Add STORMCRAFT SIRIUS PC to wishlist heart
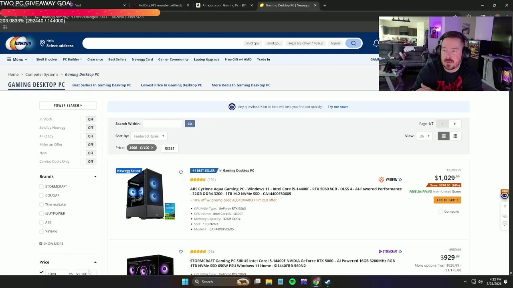Screen dimensions: 513x288 (181, 252)
